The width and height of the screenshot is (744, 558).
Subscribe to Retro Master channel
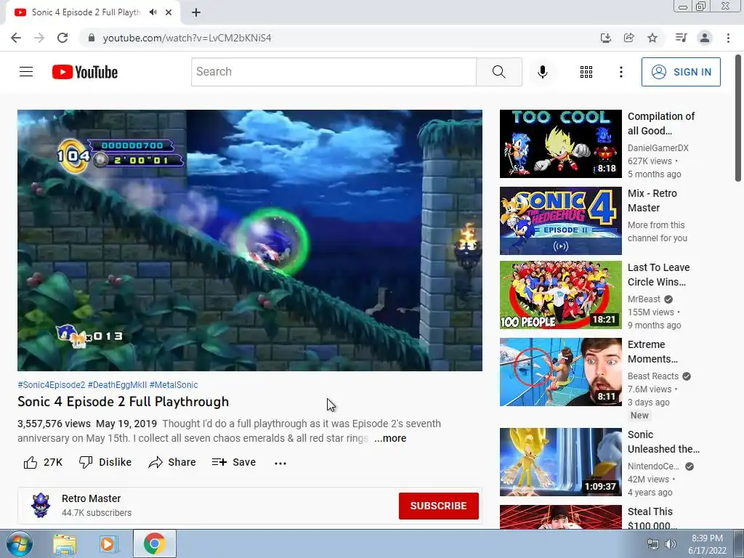(438, 506)
